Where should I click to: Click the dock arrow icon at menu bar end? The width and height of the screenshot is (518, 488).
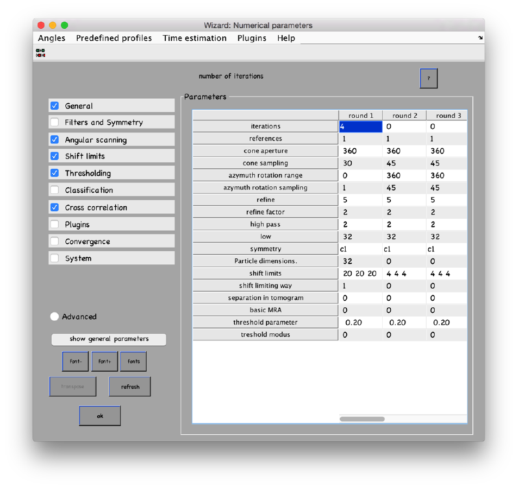pyautogui.click(x=480, y=38)
